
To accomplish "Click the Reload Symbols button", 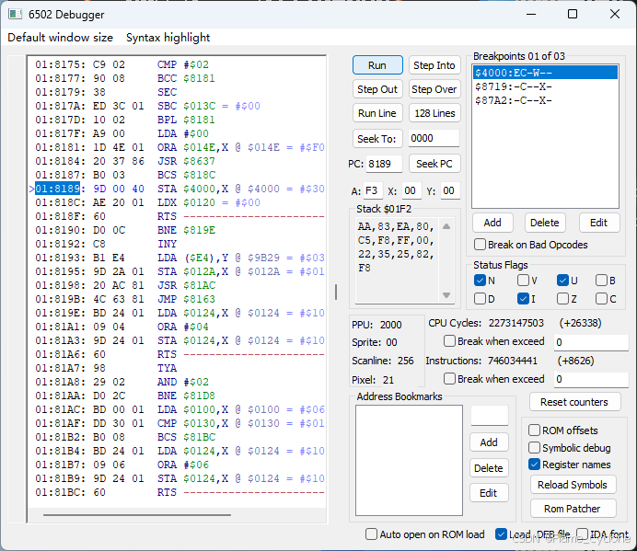I will [x=573, y=485].
